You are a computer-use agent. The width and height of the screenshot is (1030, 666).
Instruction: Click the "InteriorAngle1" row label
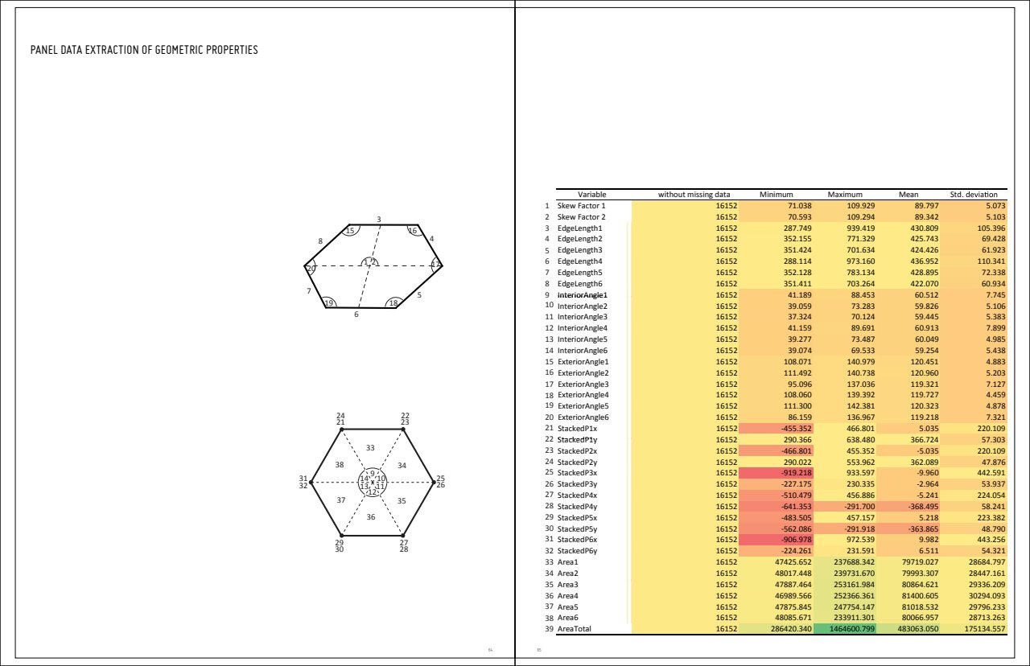(x=583, y=295)
